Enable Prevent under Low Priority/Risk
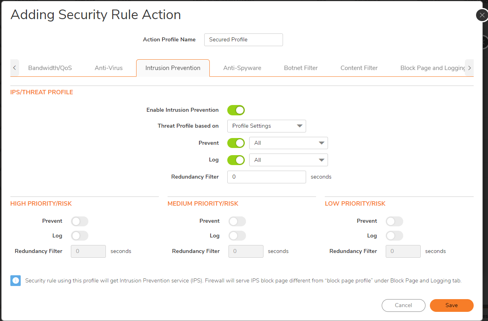The height and width of the screenshot is (321, 488). click(x=394, y=221)
